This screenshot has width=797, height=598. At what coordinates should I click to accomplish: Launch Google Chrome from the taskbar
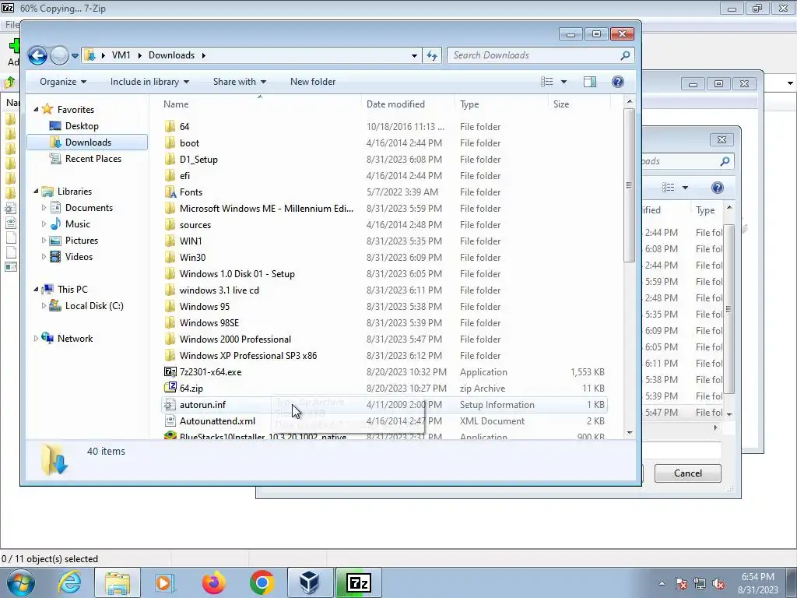pyautogui.click(x=262, y=582)
